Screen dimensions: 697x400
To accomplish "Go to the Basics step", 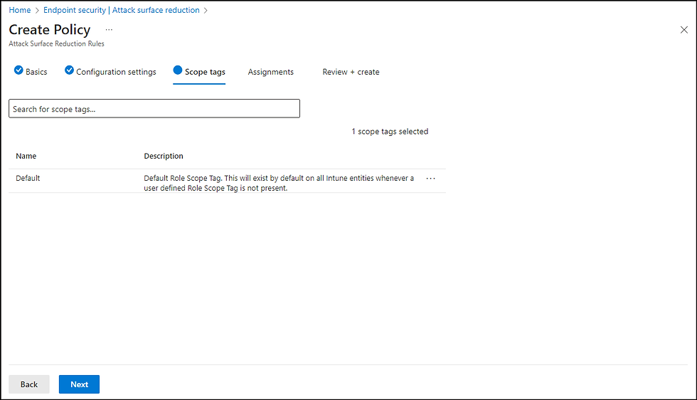I will [31, 71].
